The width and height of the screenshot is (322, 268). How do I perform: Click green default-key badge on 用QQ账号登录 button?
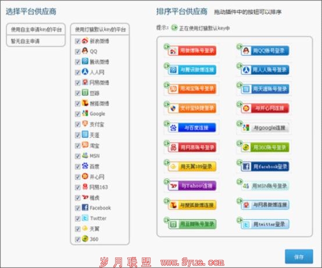pyautogui.click(x=239, y=47)
